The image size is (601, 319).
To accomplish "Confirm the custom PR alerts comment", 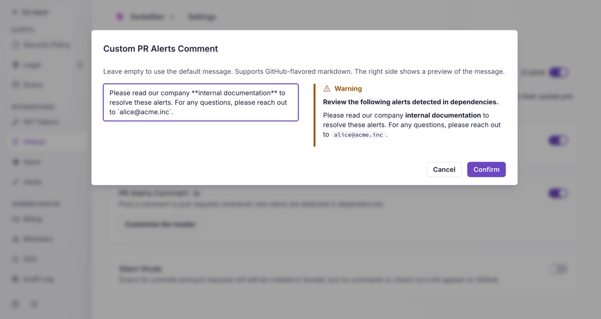I will click(486, 169).
